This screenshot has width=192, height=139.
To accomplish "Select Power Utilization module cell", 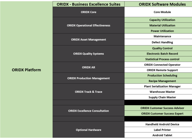I will (x=162, y=31).
